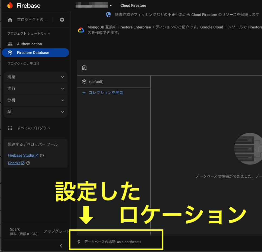This screenshot has width=262, height=252.
Task: Go to Firestore root home icon
Action: pyautogui.click(x=84, y=67)
